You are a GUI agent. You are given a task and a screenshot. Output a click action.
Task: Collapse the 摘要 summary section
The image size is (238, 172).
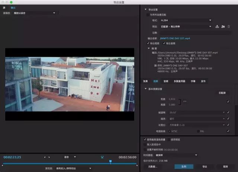coord(149,48)
